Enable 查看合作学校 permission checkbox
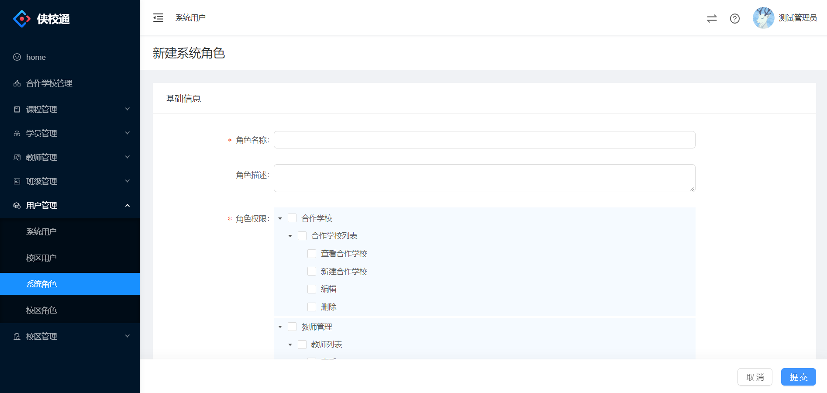827x393 pixels. point(312,254)
